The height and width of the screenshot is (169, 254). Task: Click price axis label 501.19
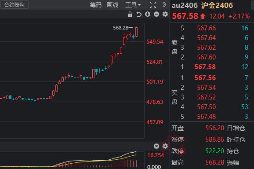(x=155, y=82)
